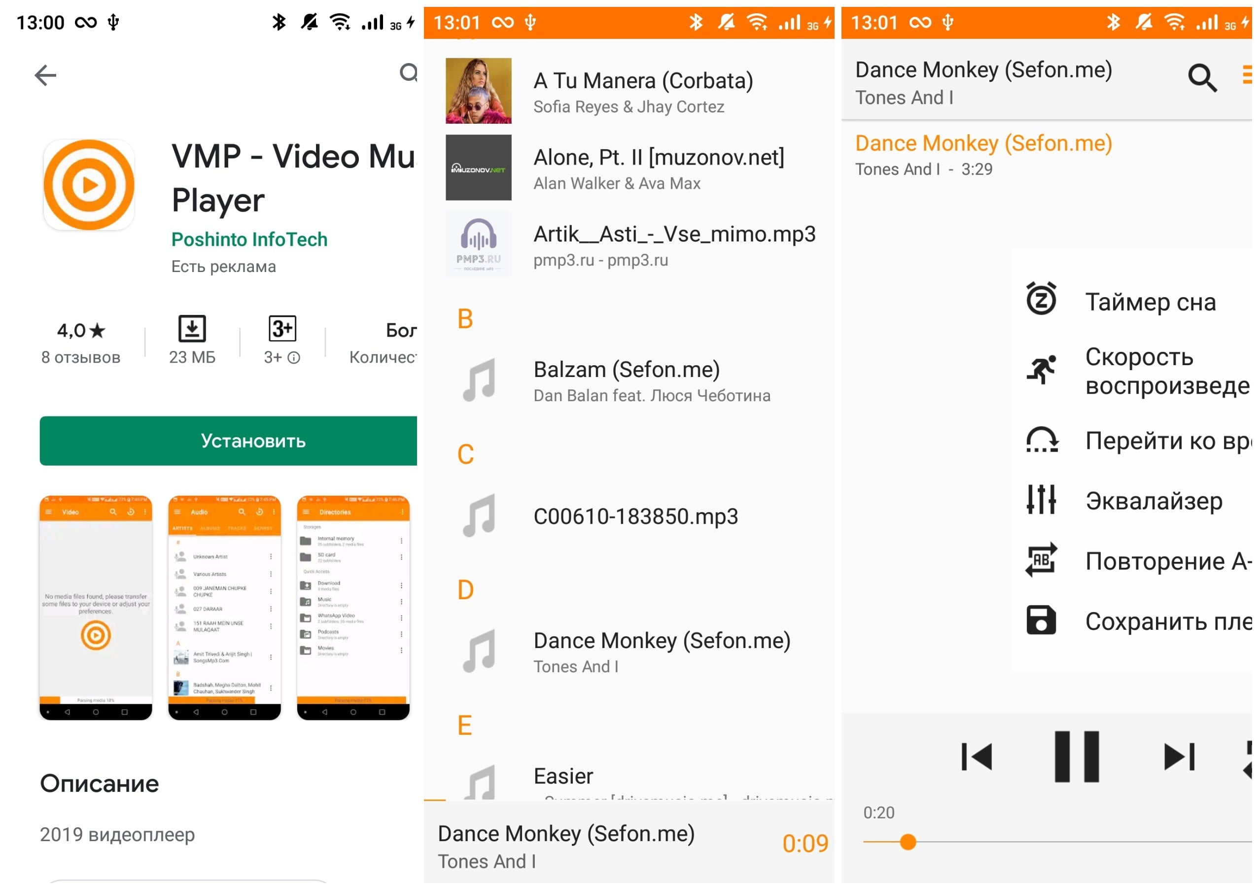The image size is (1259, 890).
Task: Open search in the player screen
Action: (x=1202, y=78)
